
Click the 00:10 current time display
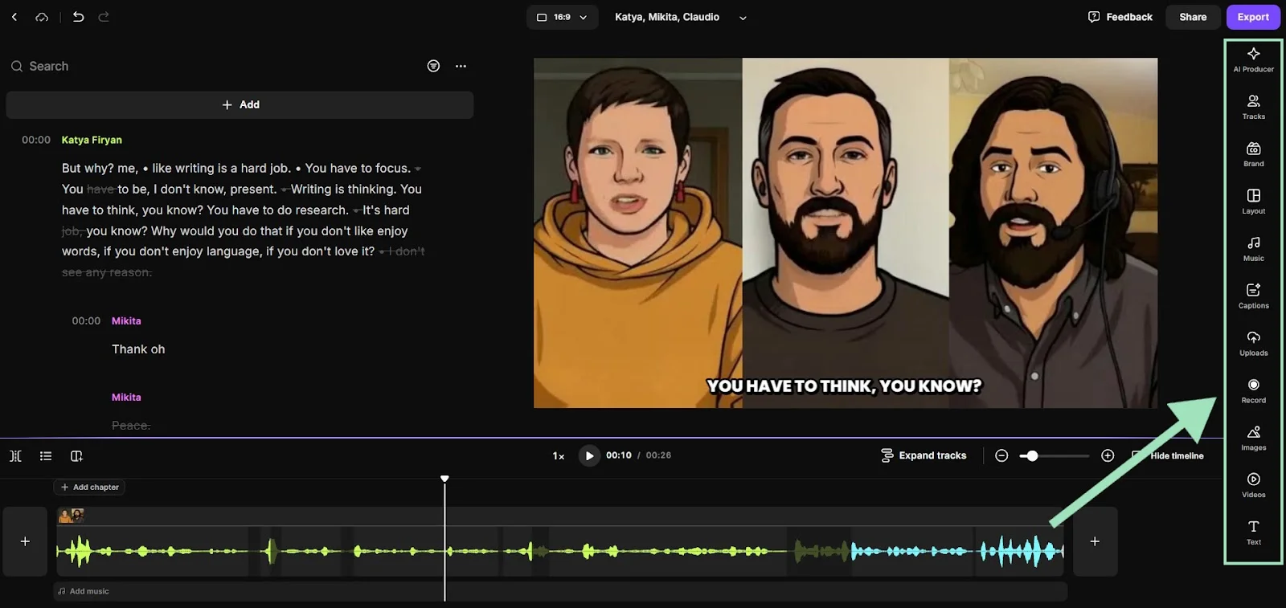point(618,455)
